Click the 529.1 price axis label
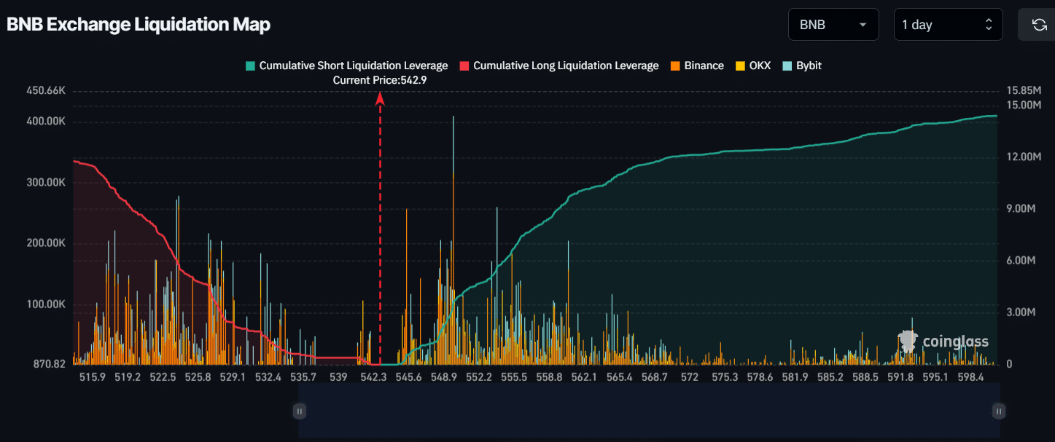1055x442 pixels. click(233, 377)
